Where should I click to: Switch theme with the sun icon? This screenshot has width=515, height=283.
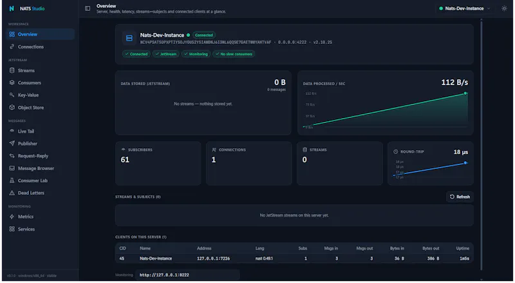[x=504, y=8]
